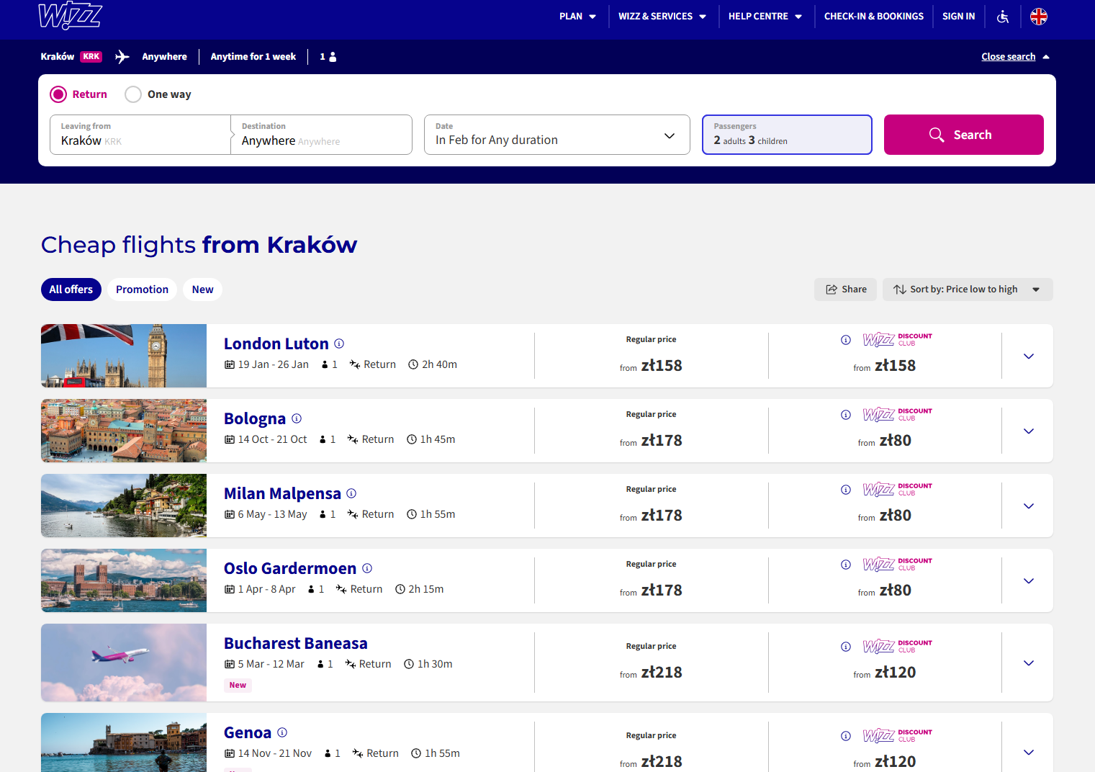
Task: Click the calendar icon in Bologna row
Action: (230, 439)
